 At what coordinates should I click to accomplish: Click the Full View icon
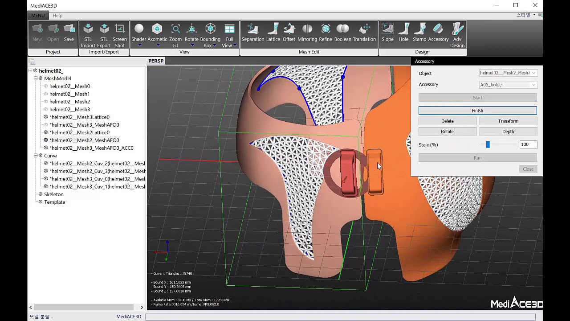point(229,29)
